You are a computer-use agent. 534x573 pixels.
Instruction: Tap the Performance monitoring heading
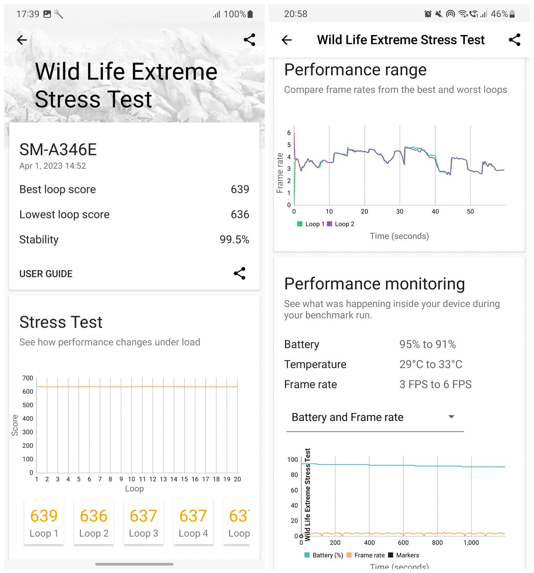374,284
